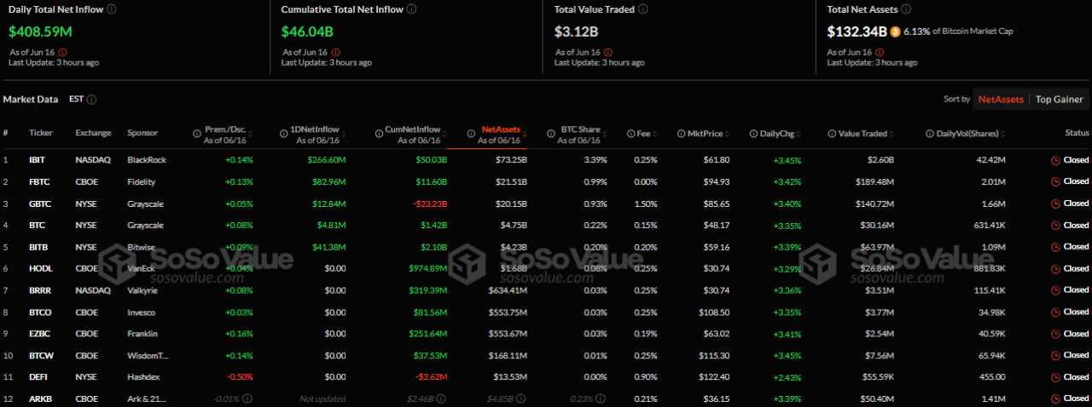Click info icon next to Daily Total Net Inflow
The height and width of the screenshot is (407, 1092).
click(113, 9)
